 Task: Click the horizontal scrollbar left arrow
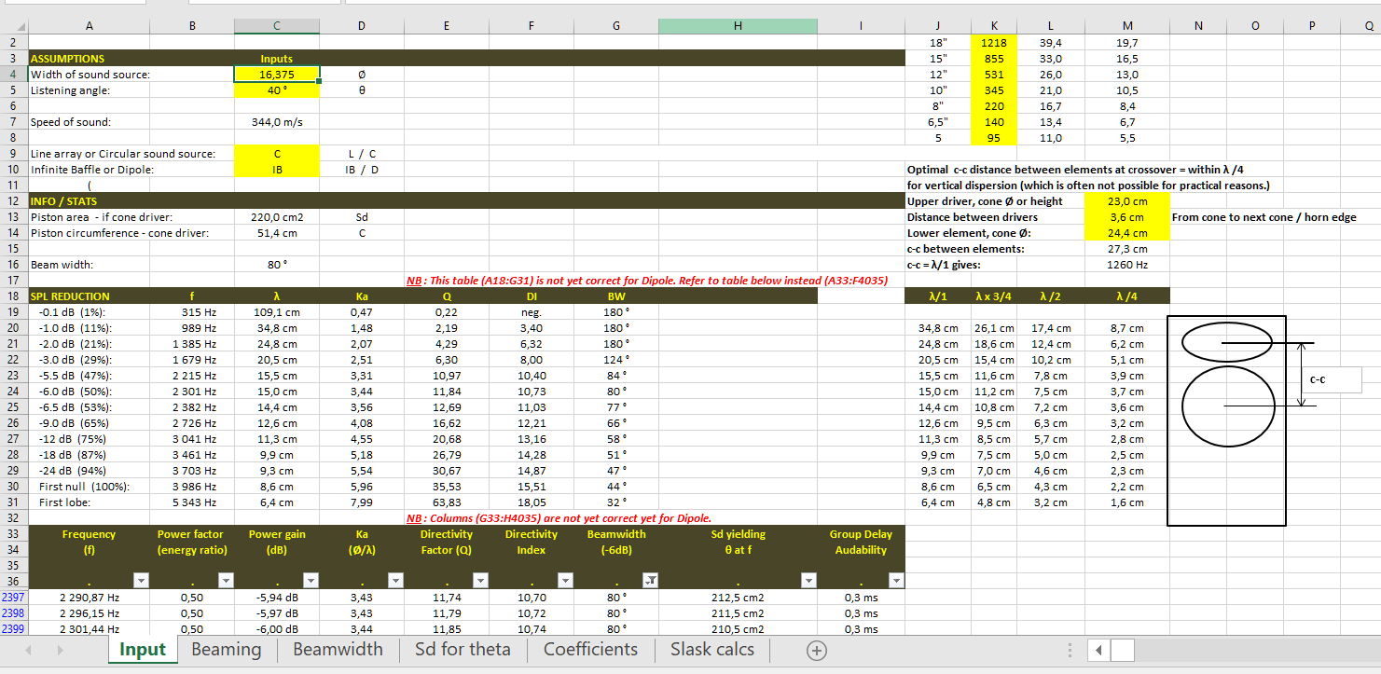(x=1099, y=650)
